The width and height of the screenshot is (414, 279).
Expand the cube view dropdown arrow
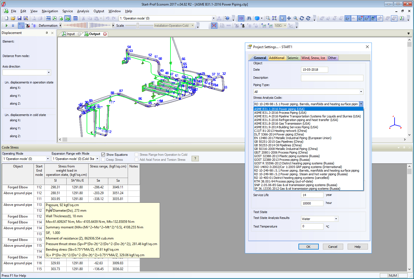[x=262, y=18]
